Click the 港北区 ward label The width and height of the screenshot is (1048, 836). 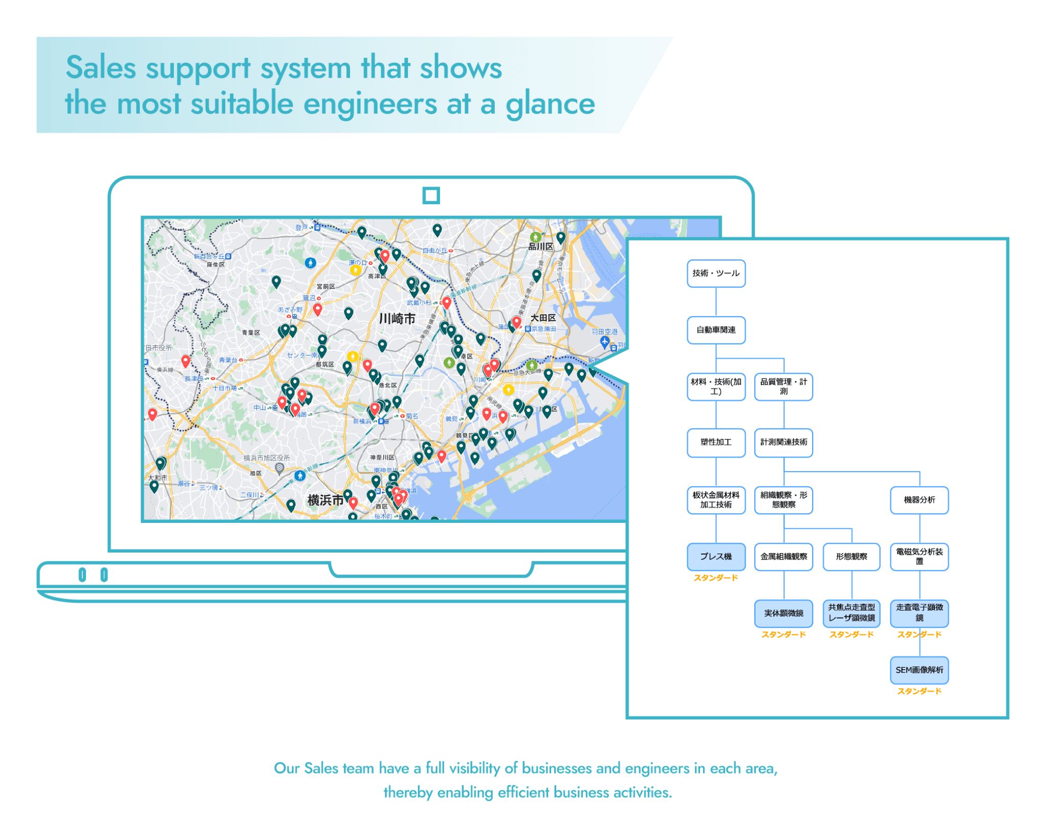[x=387, y=385]
